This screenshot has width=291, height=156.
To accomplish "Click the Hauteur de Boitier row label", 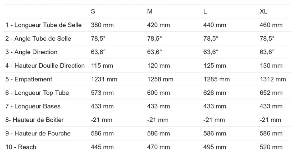I will (34, 120).
